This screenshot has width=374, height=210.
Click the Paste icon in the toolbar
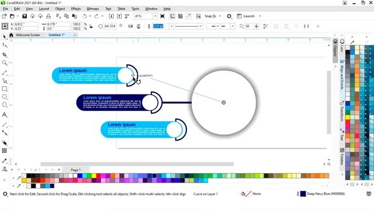[x=75, y=16]
